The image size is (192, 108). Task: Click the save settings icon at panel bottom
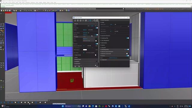79,67
